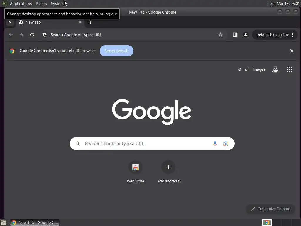Select the New Tab tab

[50, 22]
